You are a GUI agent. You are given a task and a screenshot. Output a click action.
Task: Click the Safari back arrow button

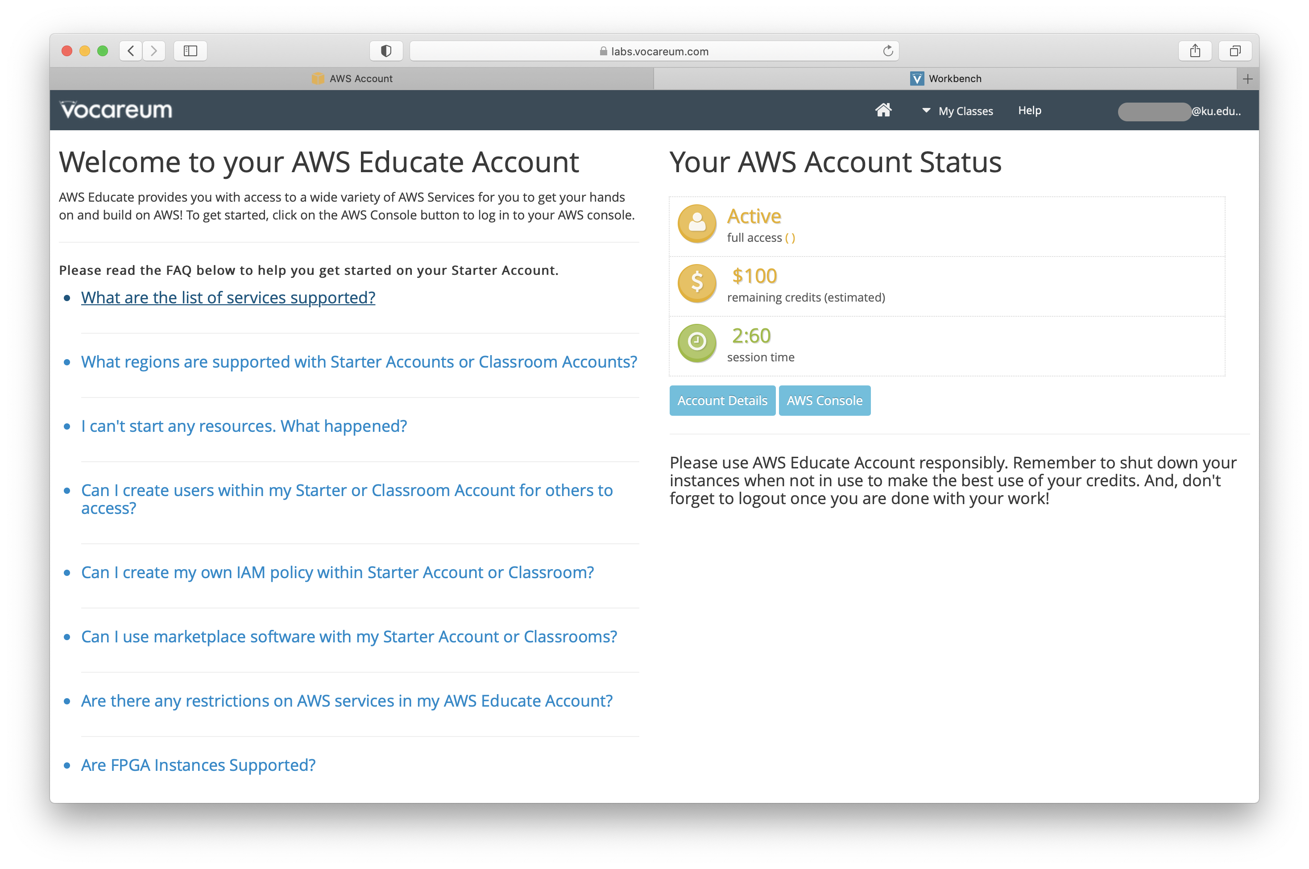pos(131,51)
